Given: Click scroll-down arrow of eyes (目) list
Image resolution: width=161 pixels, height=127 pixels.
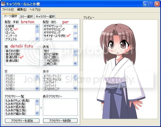Looking at the screenshot, I should tap(37, 88).
